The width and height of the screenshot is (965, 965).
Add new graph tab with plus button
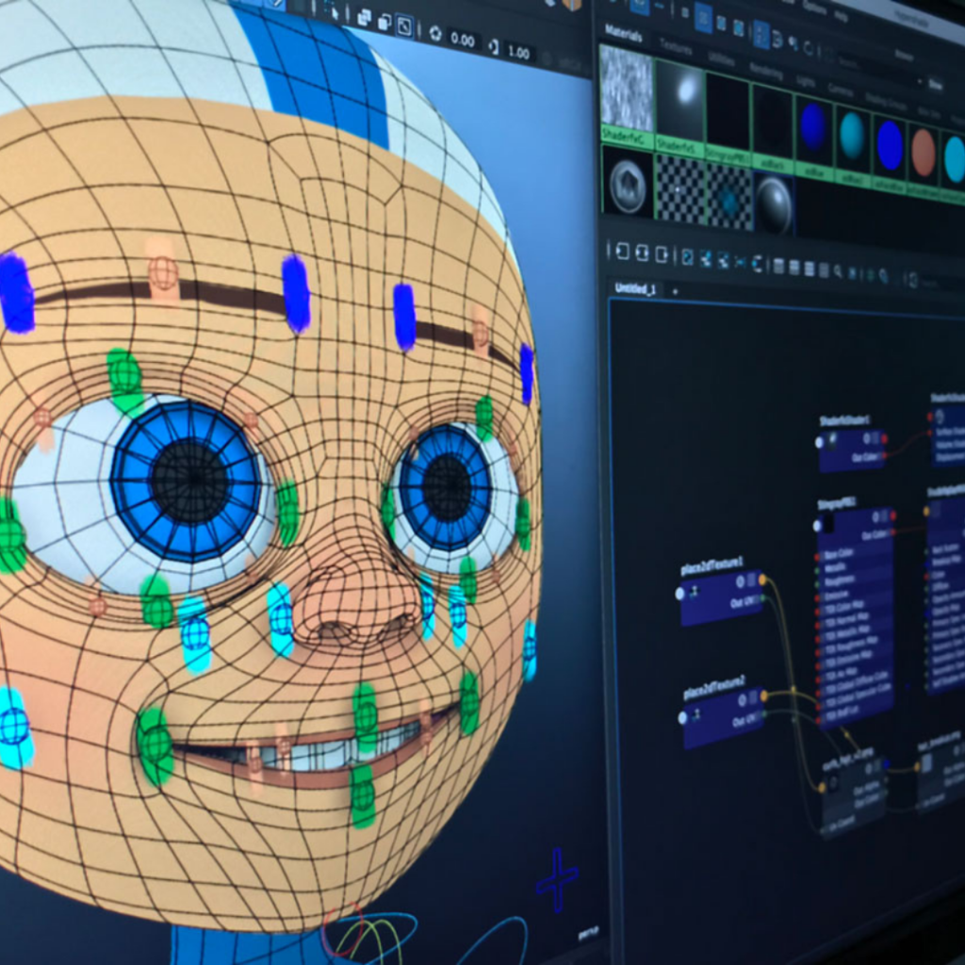pyautogui.click(x=675, y=291)
